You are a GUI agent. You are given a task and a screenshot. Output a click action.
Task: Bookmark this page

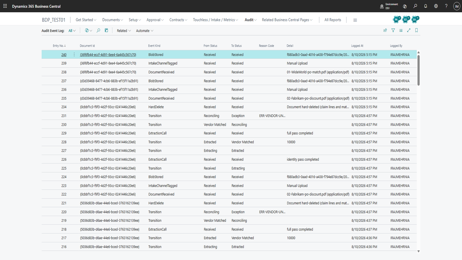pyautogui.click(x=416, y=31)
